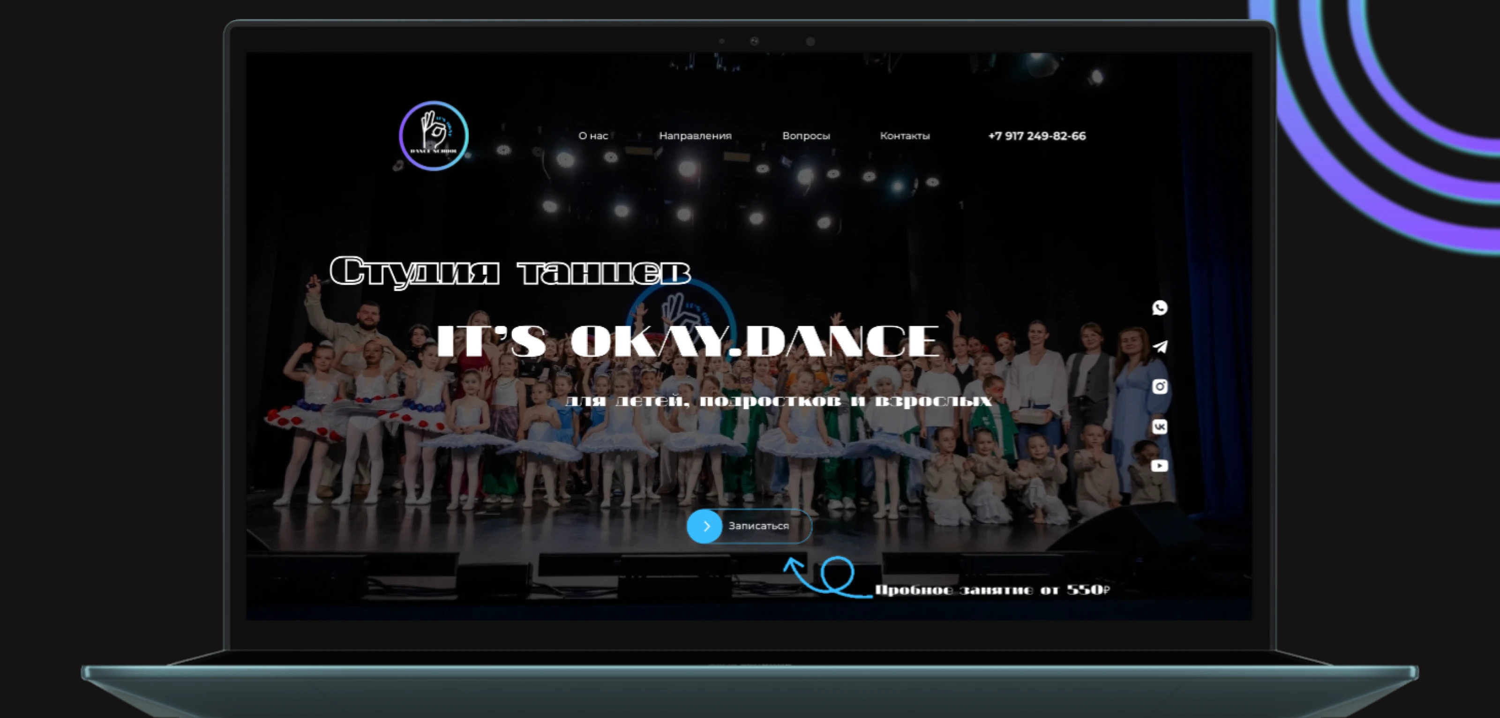The width and height of the screenshot is (1500, 718).
Task: Open the 'Контакты' navigation link
Action: [x=905, y=136]
